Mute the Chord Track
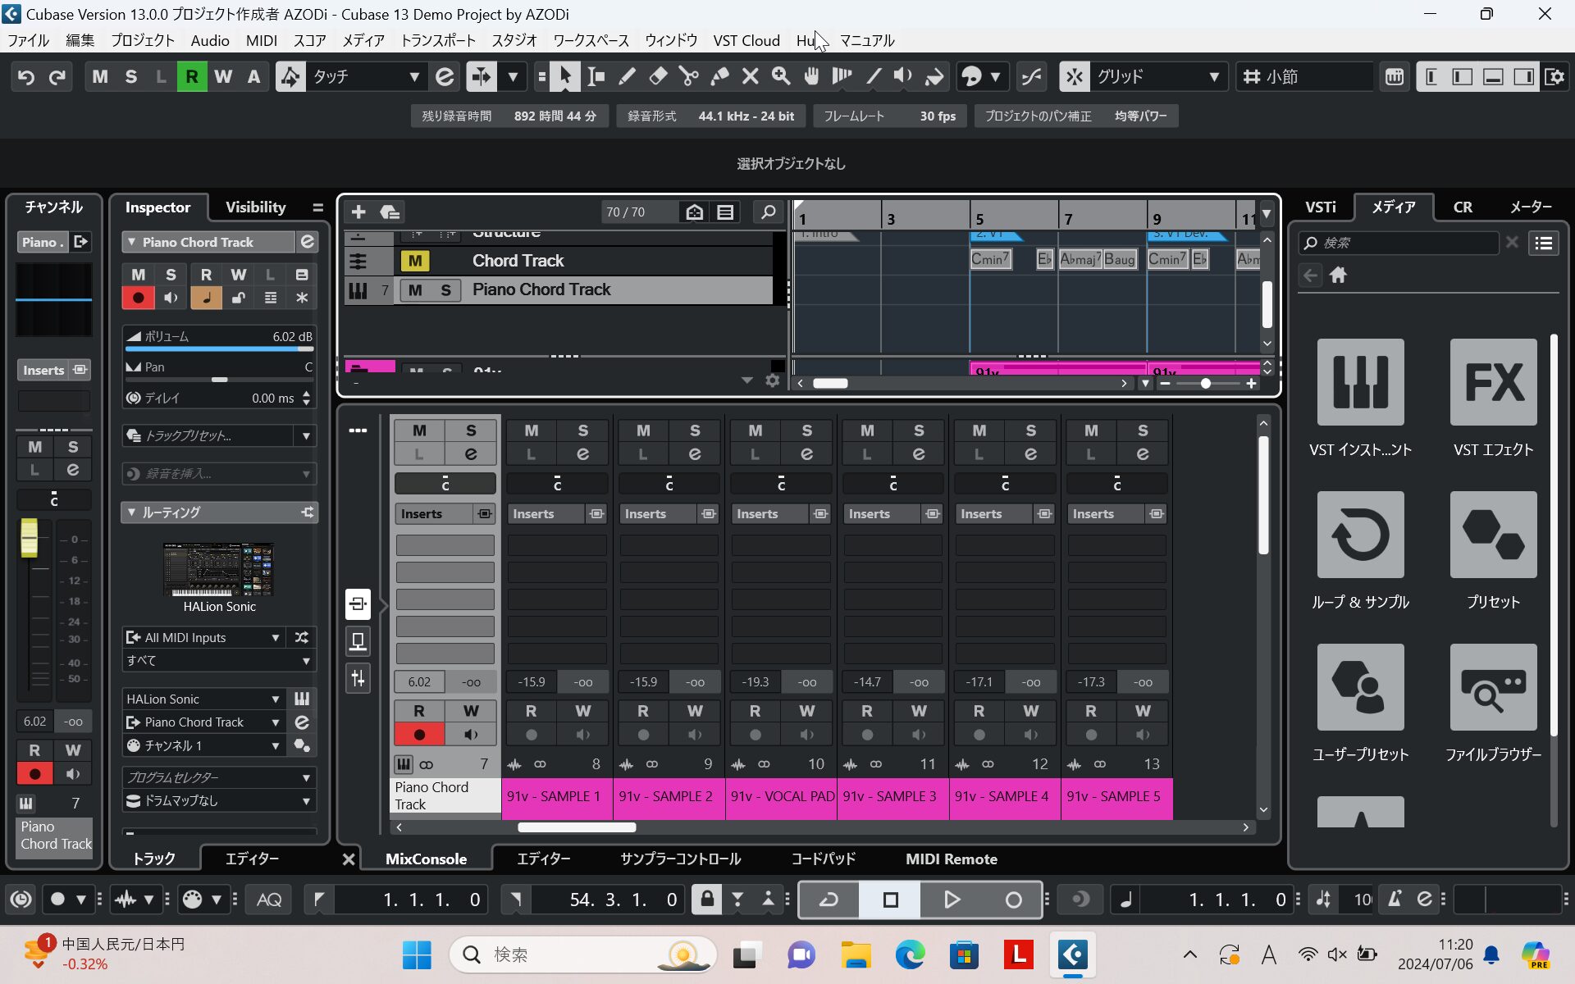This screenshot has width=1575, height=984. [415, 261]
